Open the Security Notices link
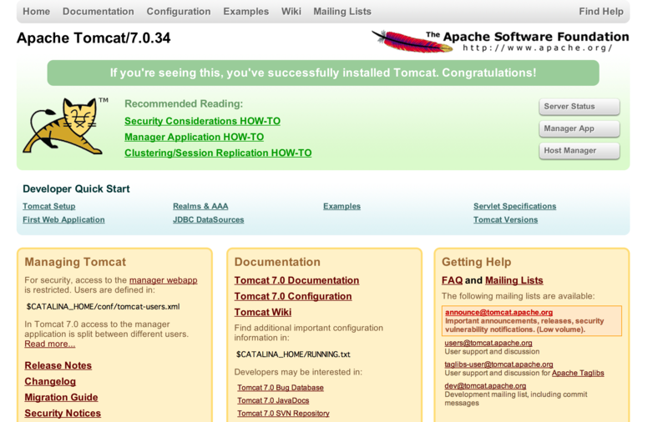 point(63,413)
